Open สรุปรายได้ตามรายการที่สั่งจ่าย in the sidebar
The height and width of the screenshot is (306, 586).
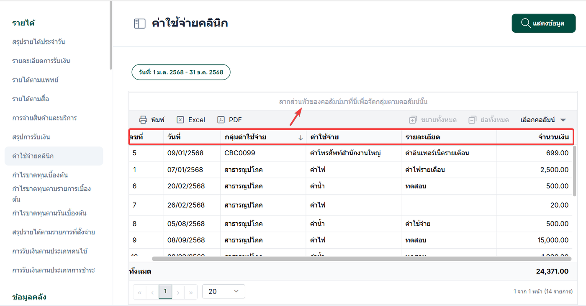click(54, 232)
